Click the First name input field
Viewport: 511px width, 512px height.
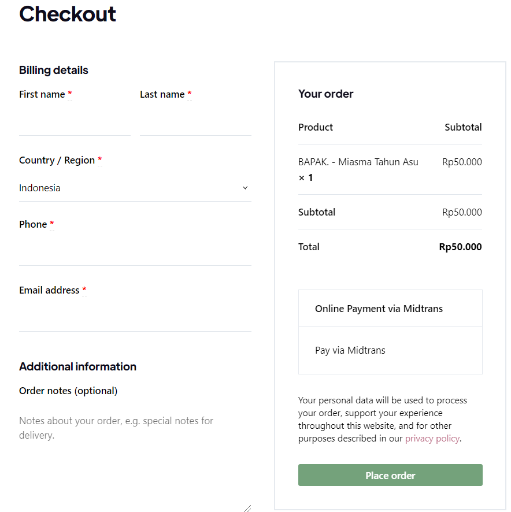75,122
